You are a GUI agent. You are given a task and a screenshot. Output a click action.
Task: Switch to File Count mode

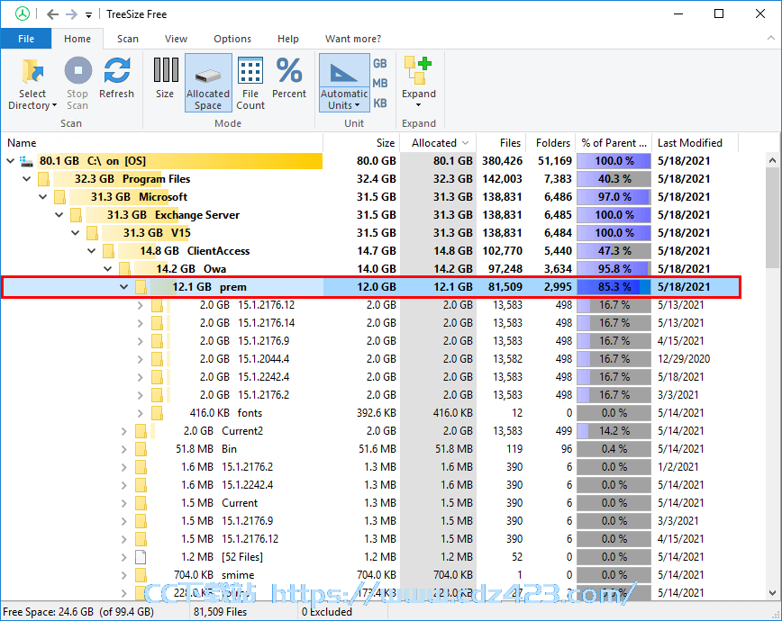tap(250, 83)
